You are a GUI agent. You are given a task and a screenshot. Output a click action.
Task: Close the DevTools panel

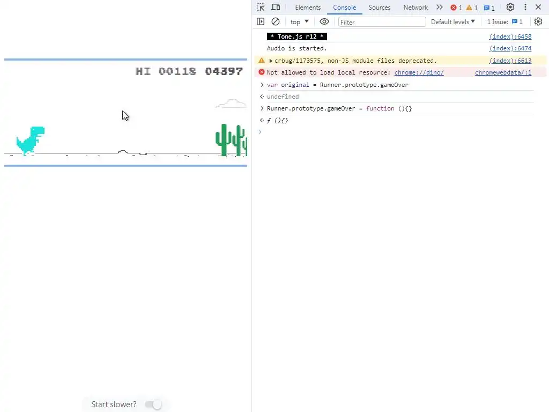point(538,7)
